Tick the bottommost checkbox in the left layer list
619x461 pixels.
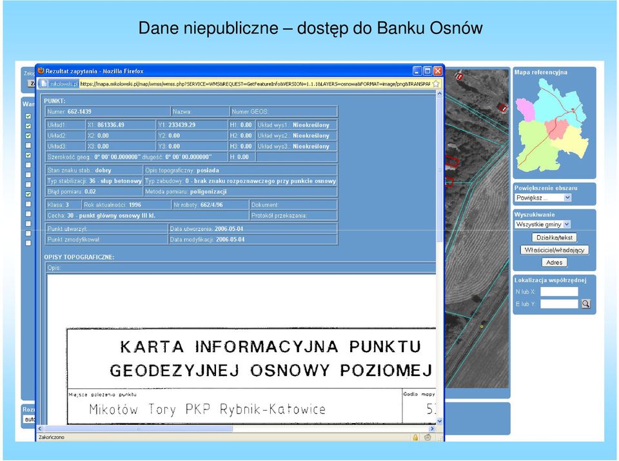28,243
